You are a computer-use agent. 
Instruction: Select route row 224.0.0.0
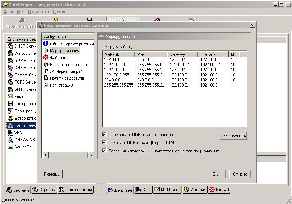tap(175, 80)
